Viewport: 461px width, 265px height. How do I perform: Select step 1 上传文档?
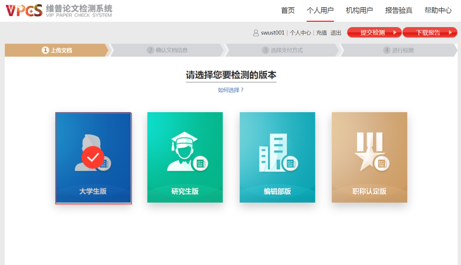(57, 50)
